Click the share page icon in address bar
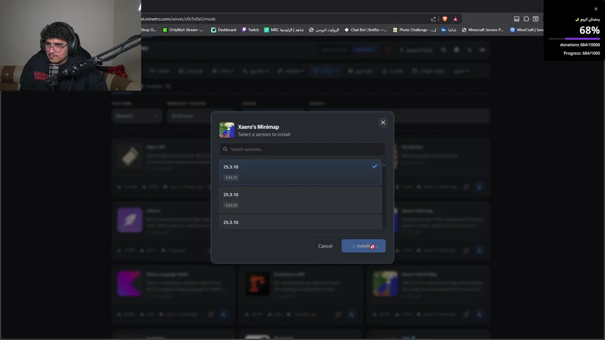 click(x=433, y=19)
